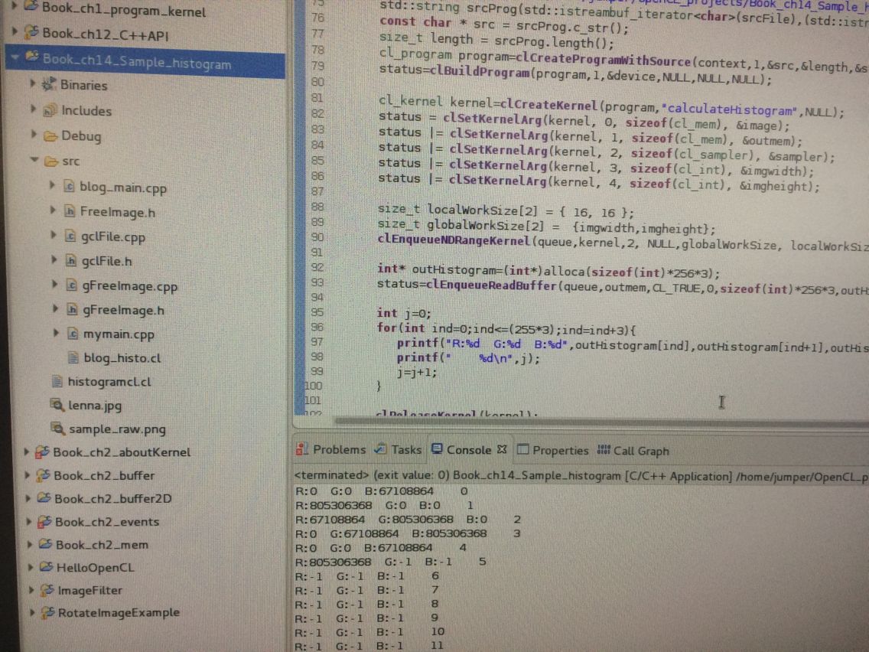Click the clBuildProgram line in editor
The image size is (869, 652).
pyautogui.click(x=574, y=74)
